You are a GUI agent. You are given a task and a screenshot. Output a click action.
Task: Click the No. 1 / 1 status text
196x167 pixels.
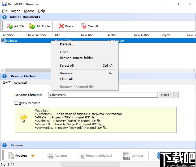point(8,165)
